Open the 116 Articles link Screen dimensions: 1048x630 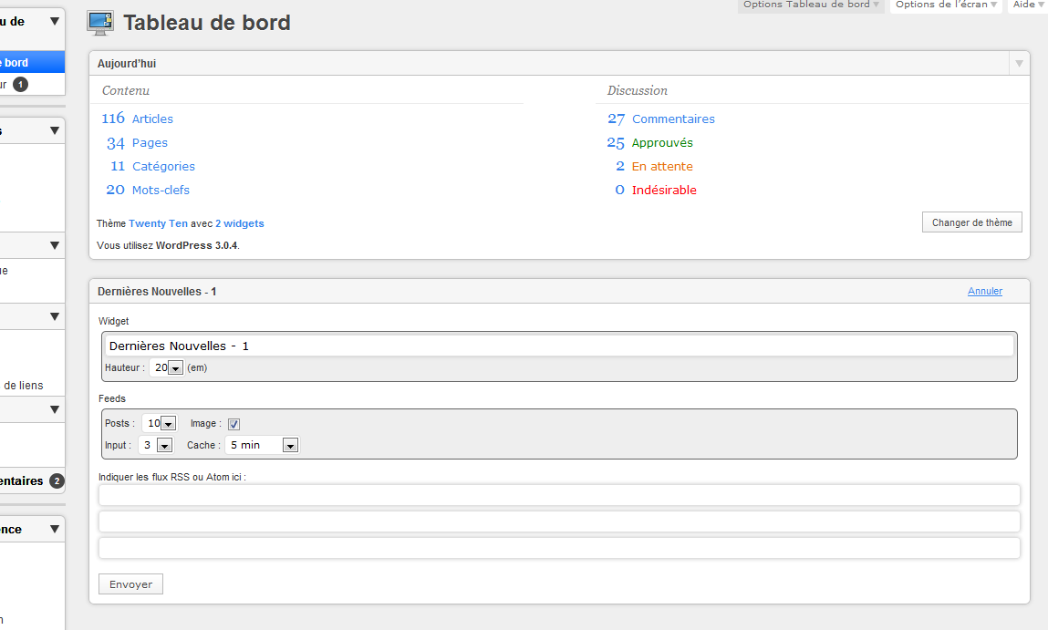point(138,119)
